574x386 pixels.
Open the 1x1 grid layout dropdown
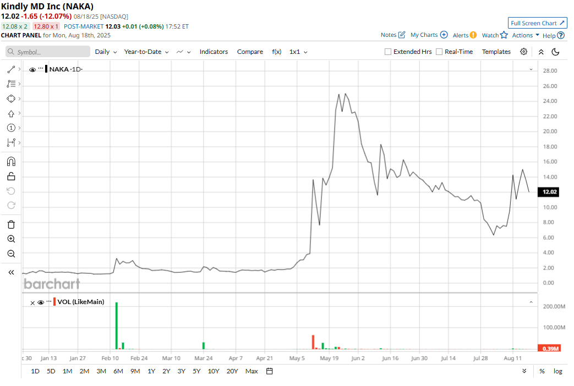[x=298, y=52]
